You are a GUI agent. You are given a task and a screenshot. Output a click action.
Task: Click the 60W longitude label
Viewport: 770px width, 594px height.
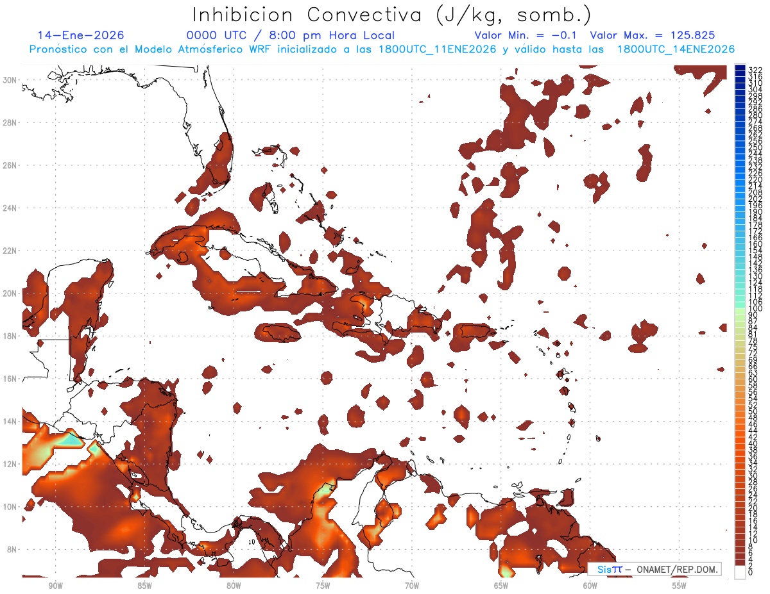(x=590, y=586)
